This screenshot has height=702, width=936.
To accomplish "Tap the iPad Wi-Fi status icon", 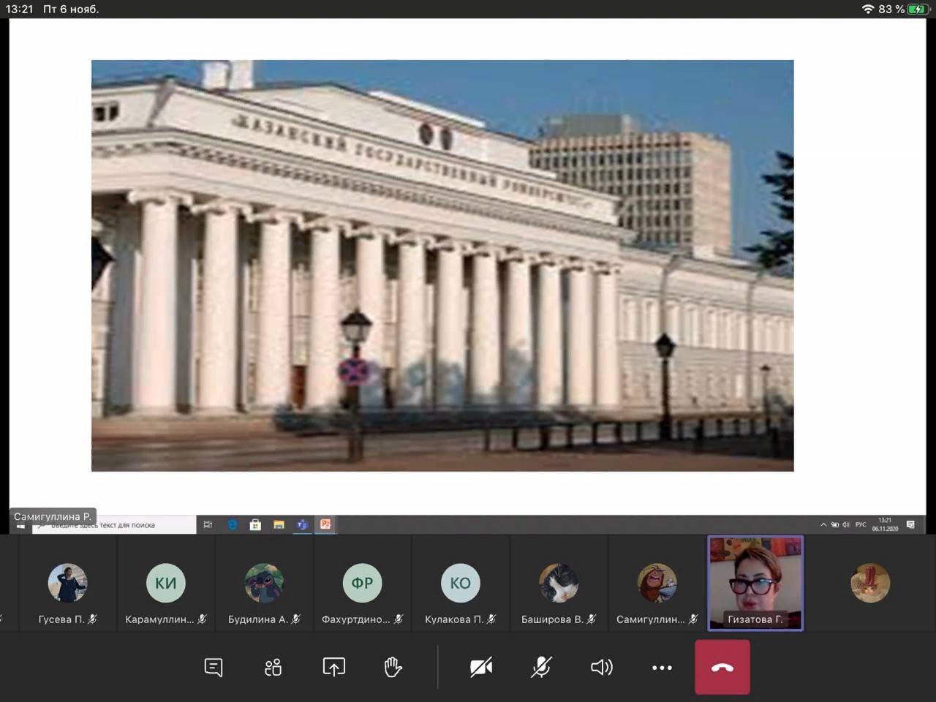I will point(868,9).
